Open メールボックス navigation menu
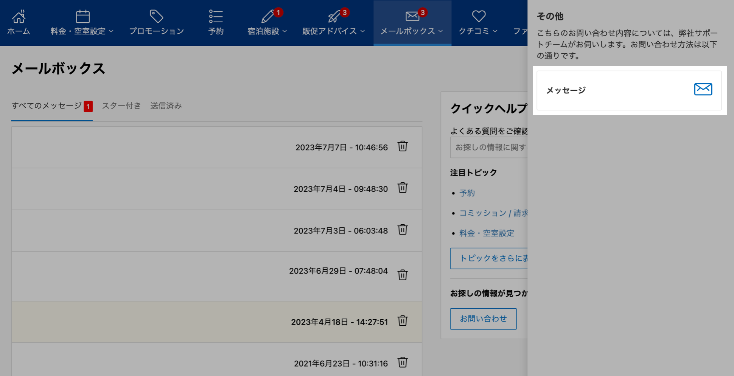Image resolution: width=734 pixels, height=376 pixels. [x=412, y=31]
